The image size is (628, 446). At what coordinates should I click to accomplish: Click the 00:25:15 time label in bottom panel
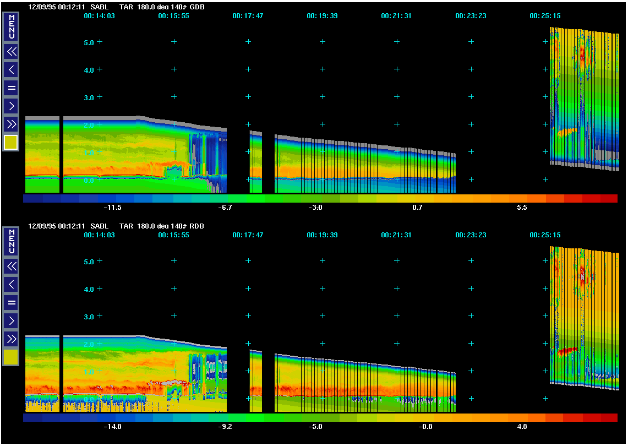pyautogui.click(x=545, y=235)
